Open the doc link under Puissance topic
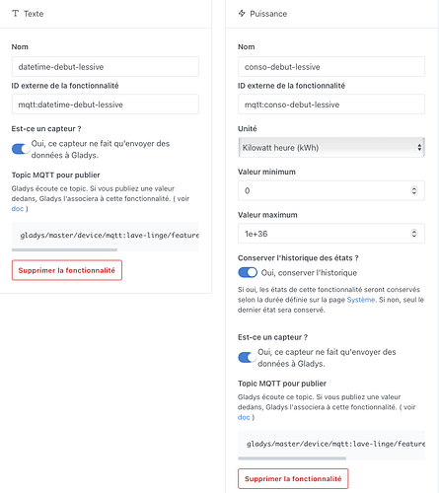 (x=244, y=417)
